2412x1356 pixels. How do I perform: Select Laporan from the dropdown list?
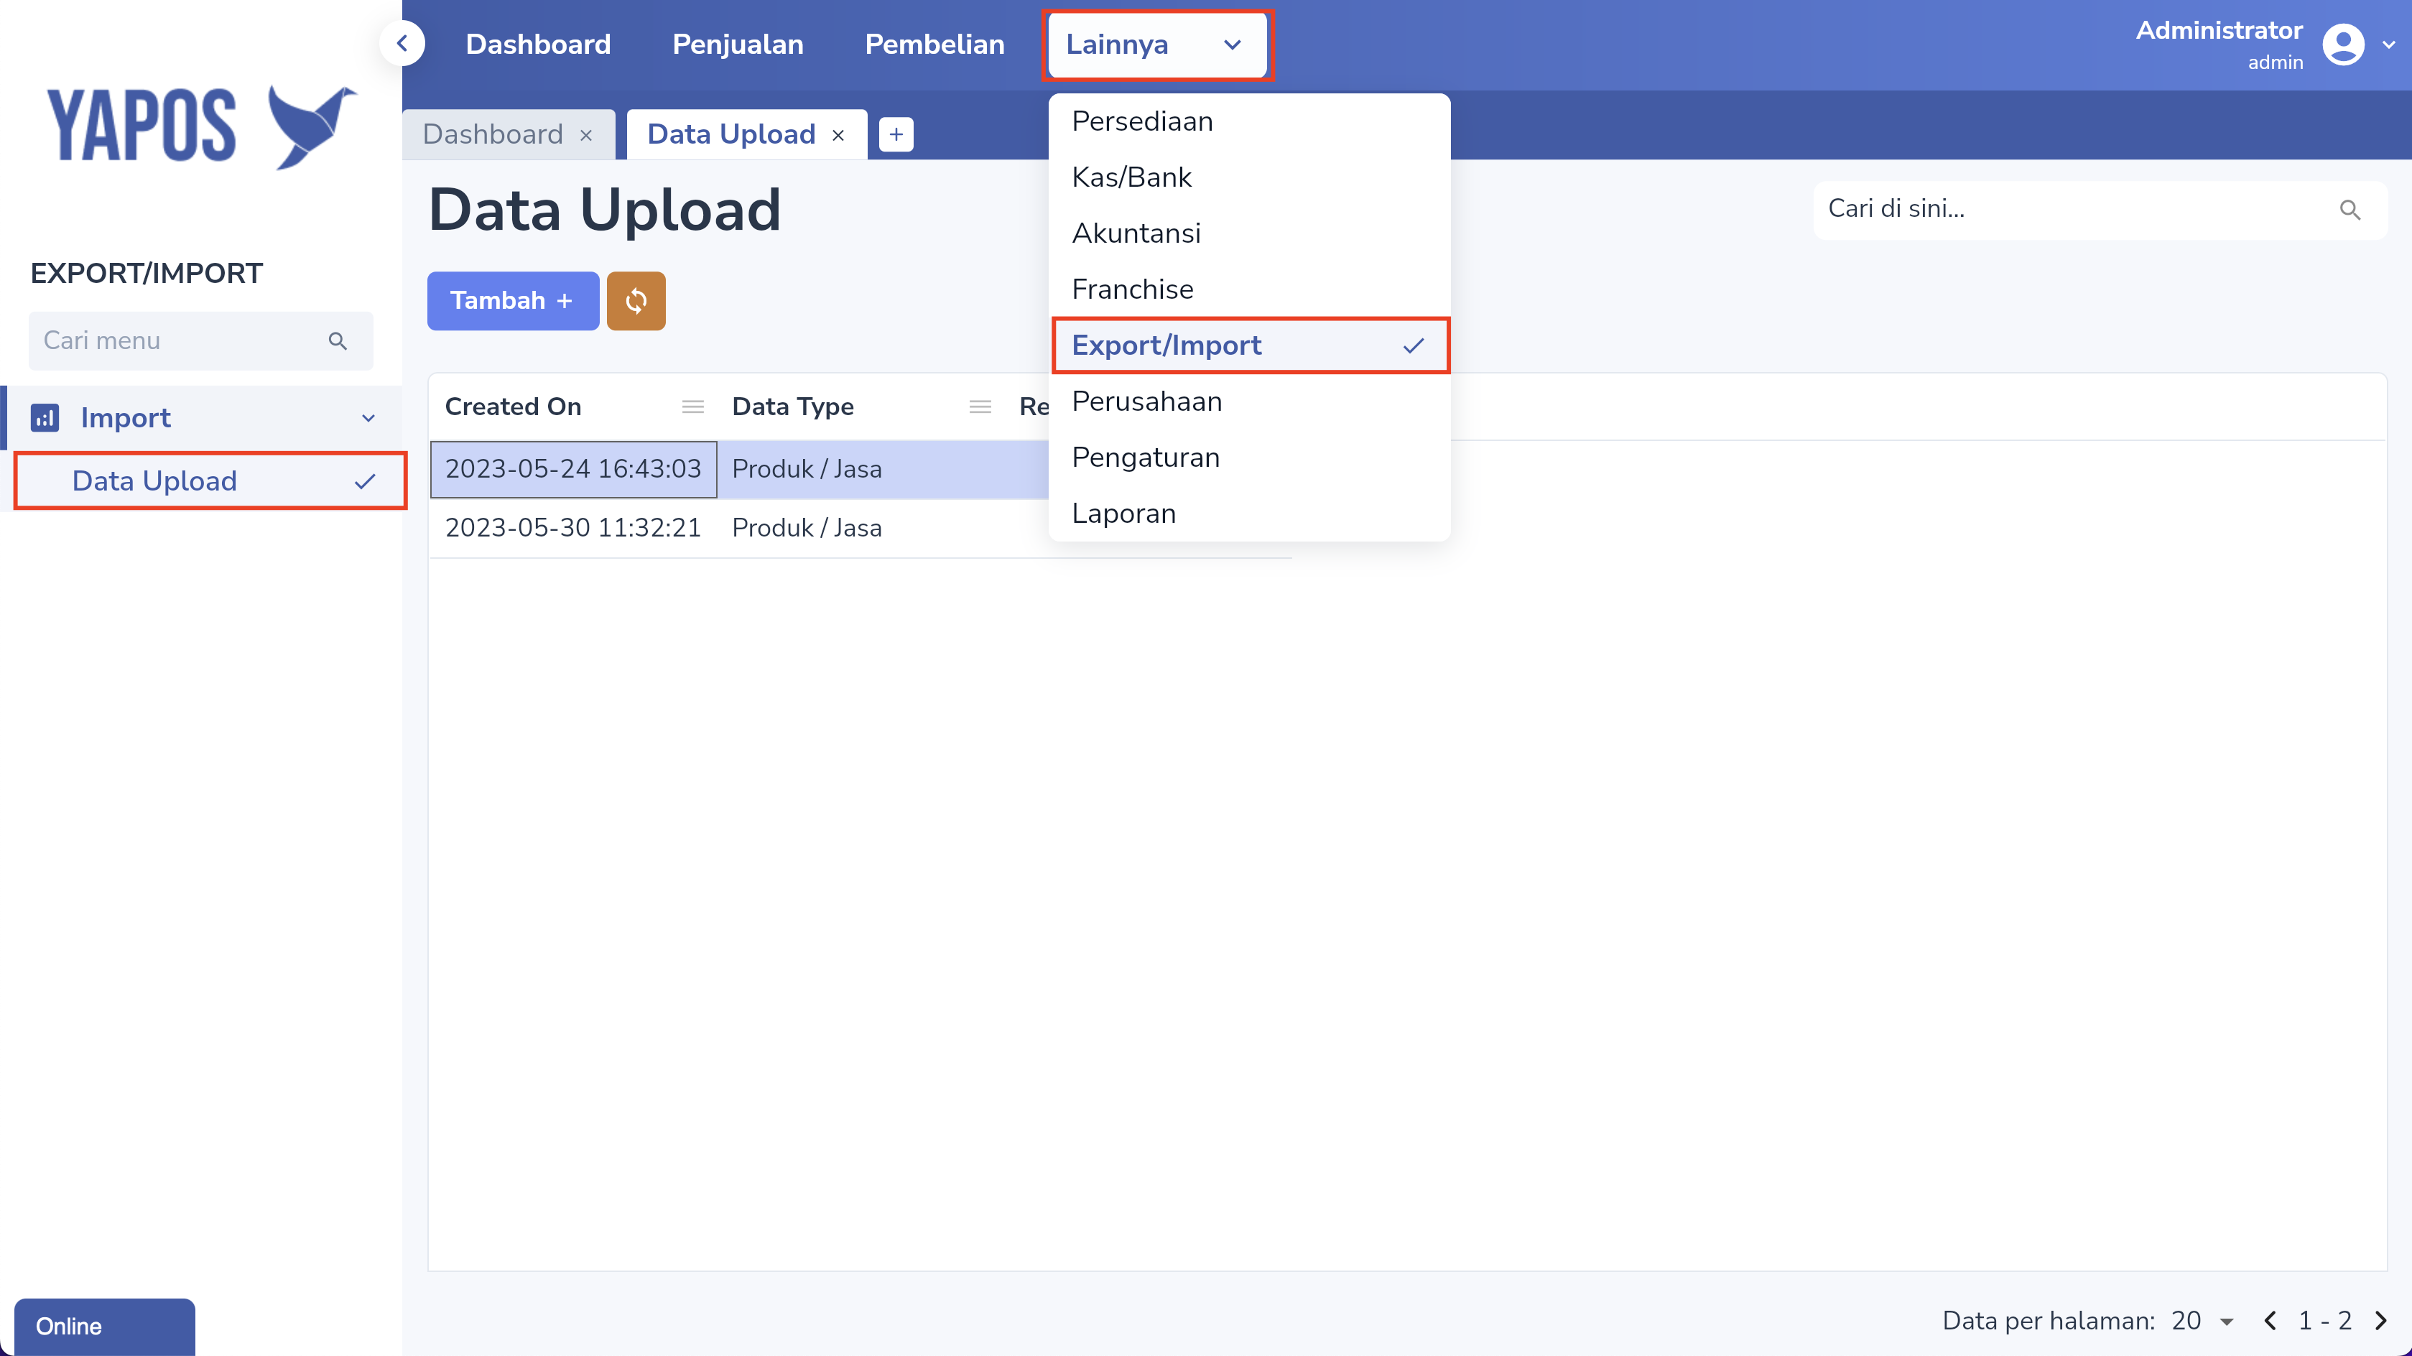point(1249,514)
